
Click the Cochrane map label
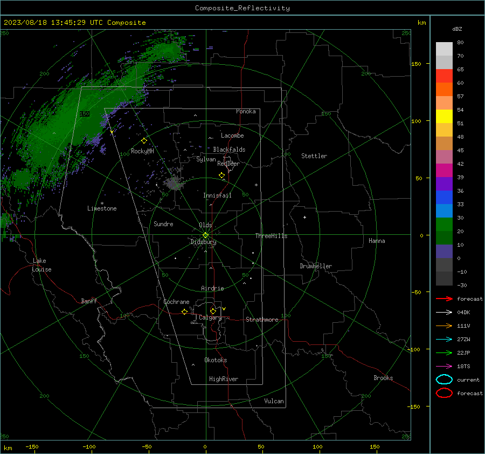click(176, 302)
